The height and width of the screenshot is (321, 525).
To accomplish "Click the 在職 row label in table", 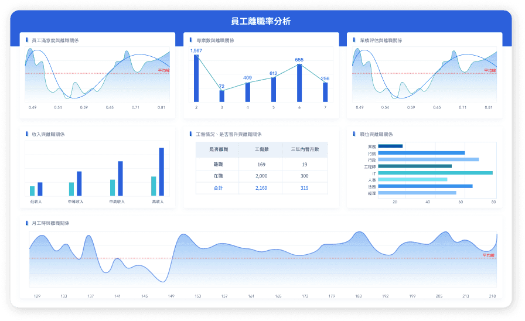I will [219, 176].
